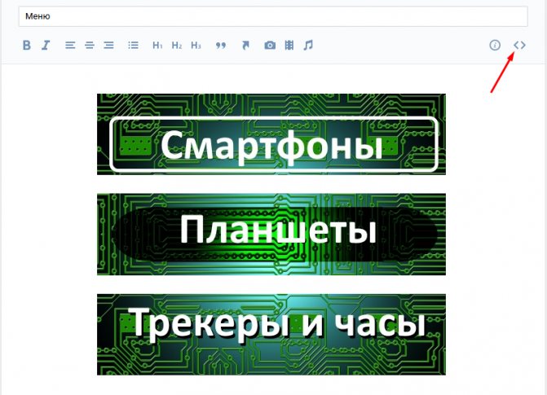The height and width of the screenshot is (395, 547).
Task: Align text to the left
Action: click(x=70, y=46)
